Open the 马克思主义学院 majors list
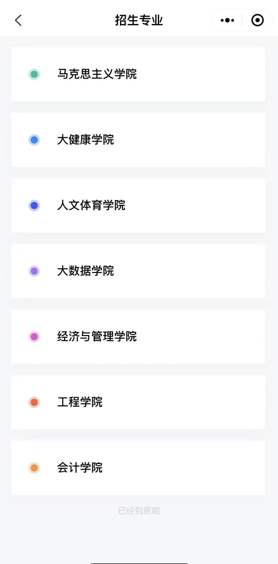Screen dimensions: 278x564 [97, 74]
